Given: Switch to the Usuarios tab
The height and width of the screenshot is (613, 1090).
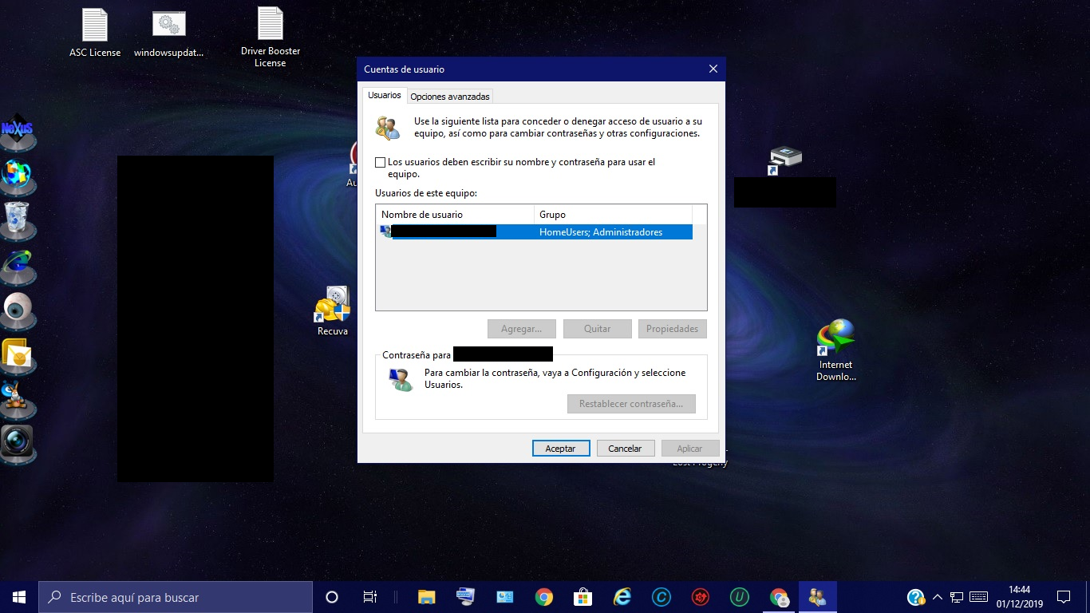Looking at the screenshot, I should (x=385, y=95).
